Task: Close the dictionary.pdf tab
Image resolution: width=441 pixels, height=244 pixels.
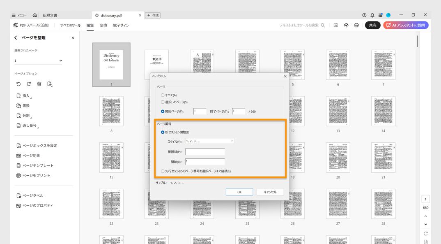Action: coord(140,16)
